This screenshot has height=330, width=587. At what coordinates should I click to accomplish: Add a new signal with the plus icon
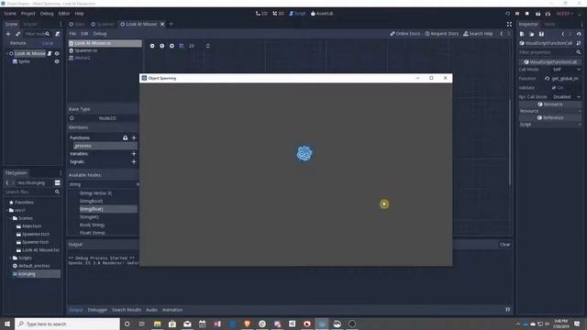click(x=134, y=161)
